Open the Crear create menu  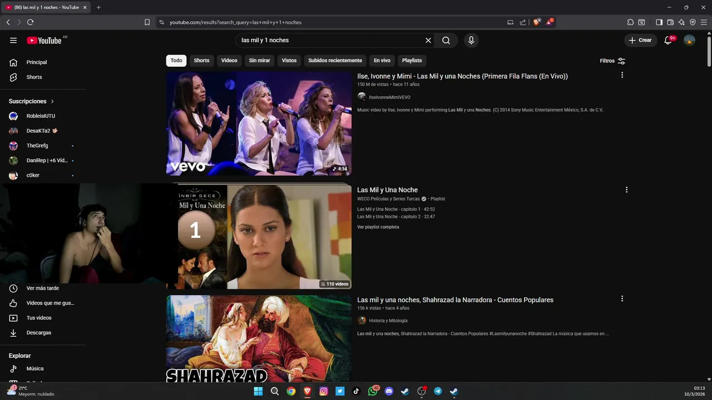(640, 40)
